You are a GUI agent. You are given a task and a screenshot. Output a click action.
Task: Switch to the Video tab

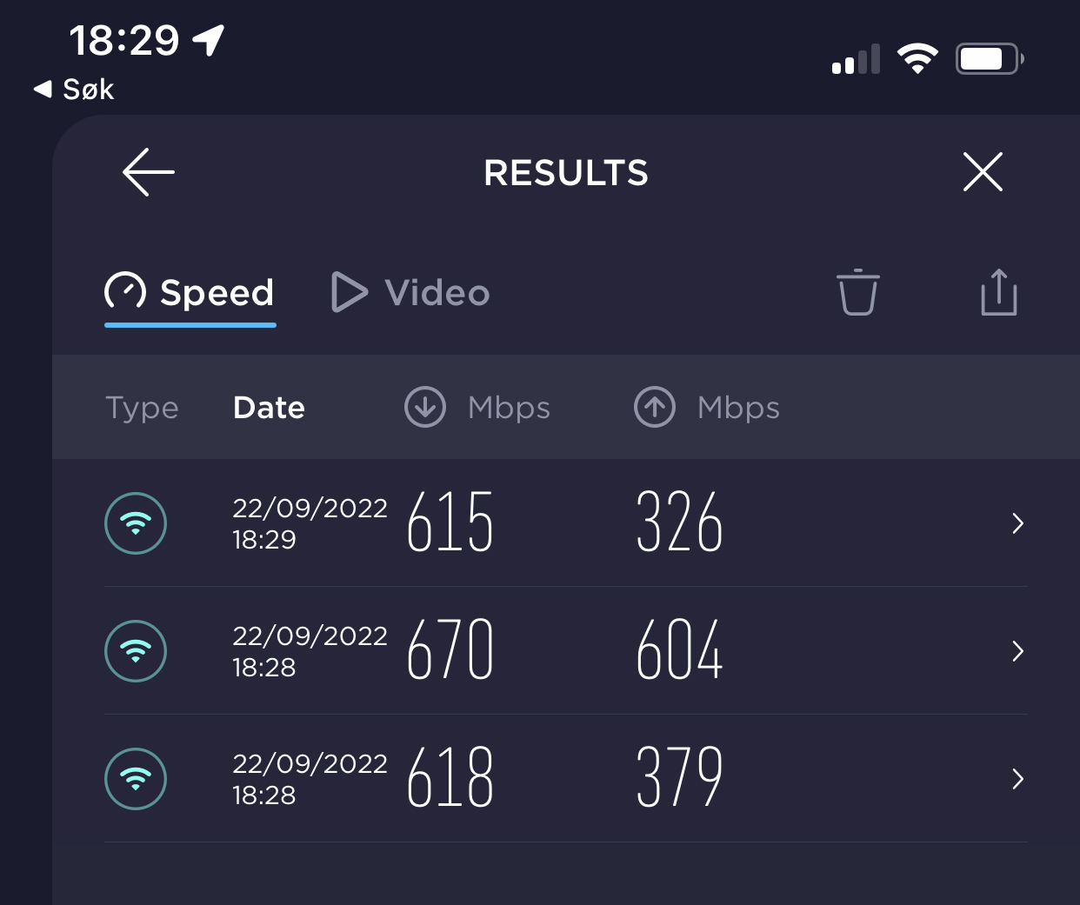[x=411, y=293]
